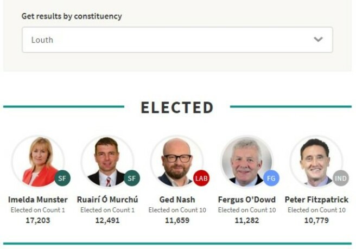This screenshot has width=356, height=249.
Task: Click the 'Get results by constituency' label
Action: [72, 16]
